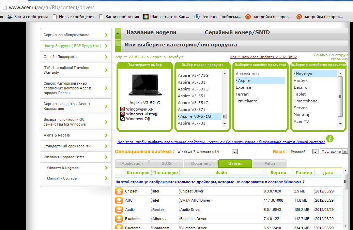Screen dimensions: 353x230
Task: Switch to the Patch tab
Action: coord(270,163)
